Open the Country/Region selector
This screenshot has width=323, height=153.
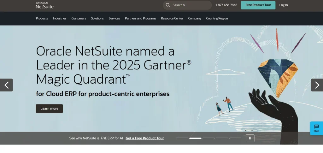point(217,18)
